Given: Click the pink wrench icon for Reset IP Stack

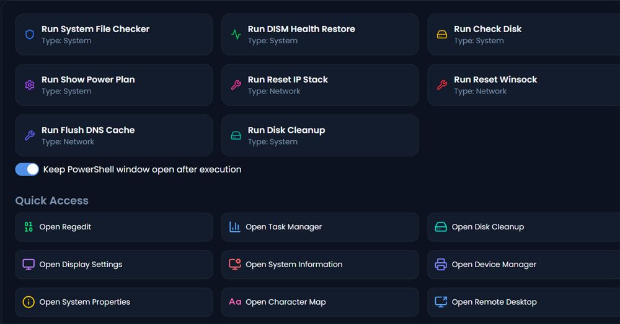Looking at the screenshot, I should tap(236, 85).
